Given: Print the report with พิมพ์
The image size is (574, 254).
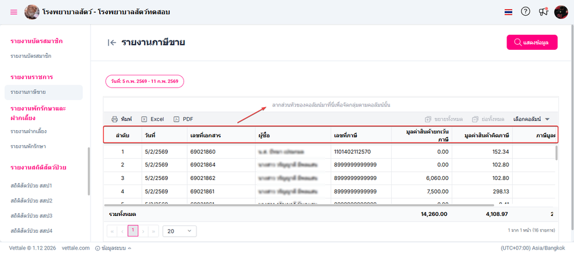Looking at the screenshot, I should pyautogui.click(x=122, y=119).
